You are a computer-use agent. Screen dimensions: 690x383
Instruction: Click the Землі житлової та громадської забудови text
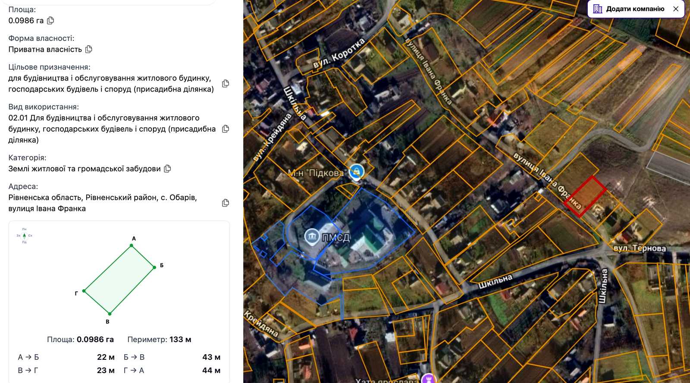85,169
